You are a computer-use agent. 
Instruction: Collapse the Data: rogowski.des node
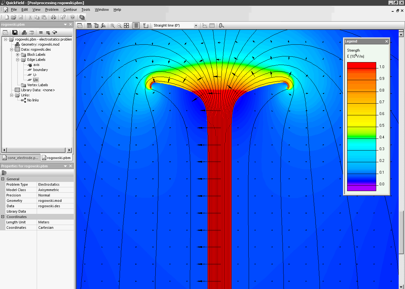[12, 49]
